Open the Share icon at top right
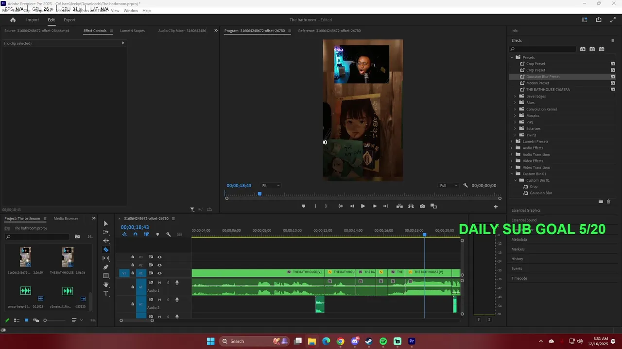This screenshot has height=349, width=622. pyautogui.click(x=599, y=20)
